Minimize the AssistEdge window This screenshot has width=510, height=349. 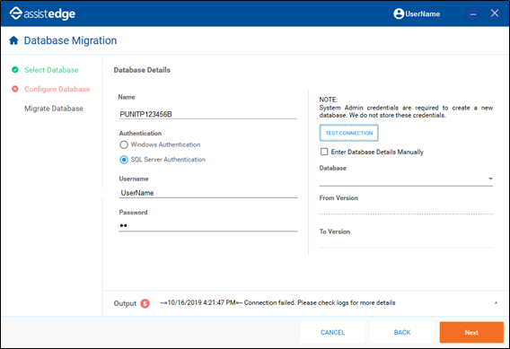coord(473,14)
